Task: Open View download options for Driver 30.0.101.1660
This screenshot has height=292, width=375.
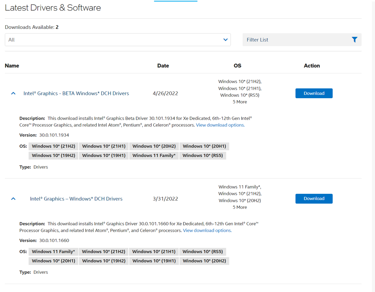Action: coord(207,230)
